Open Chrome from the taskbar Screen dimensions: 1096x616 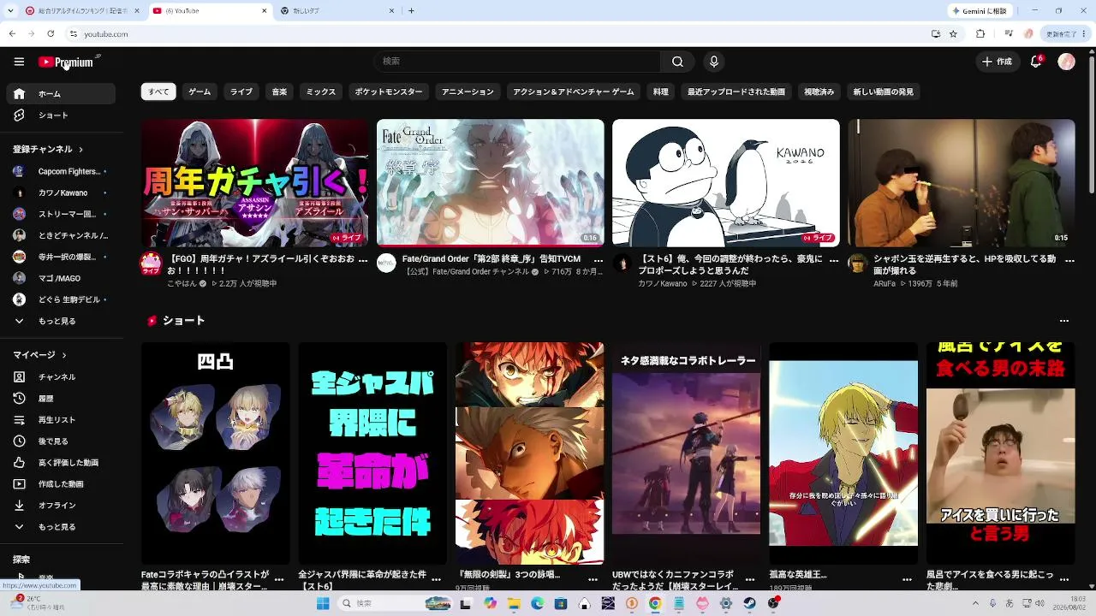(x=654, y=603)
